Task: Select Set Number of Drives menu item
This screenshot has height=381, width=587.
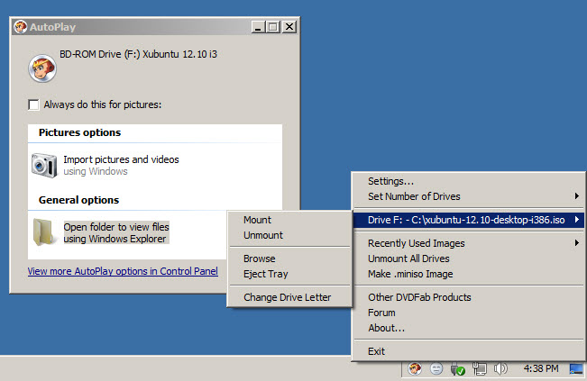Action: pos(469,196)
